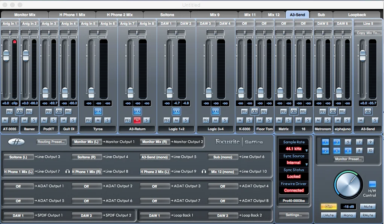384x224 pixels.
Task: Click the Monitor Preset button
Action: click(x=348, y=159)
